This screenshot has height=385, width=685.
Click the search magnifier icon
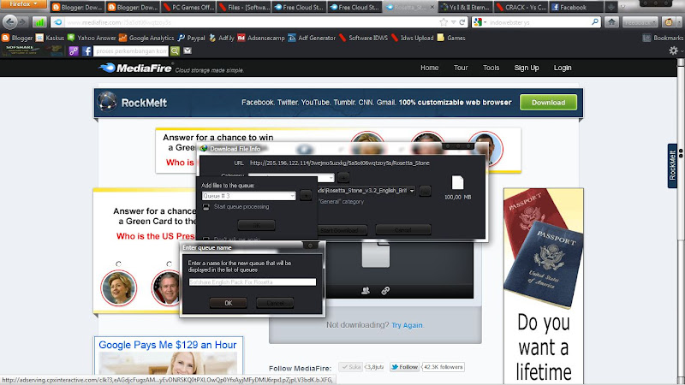tap(594, 22)
